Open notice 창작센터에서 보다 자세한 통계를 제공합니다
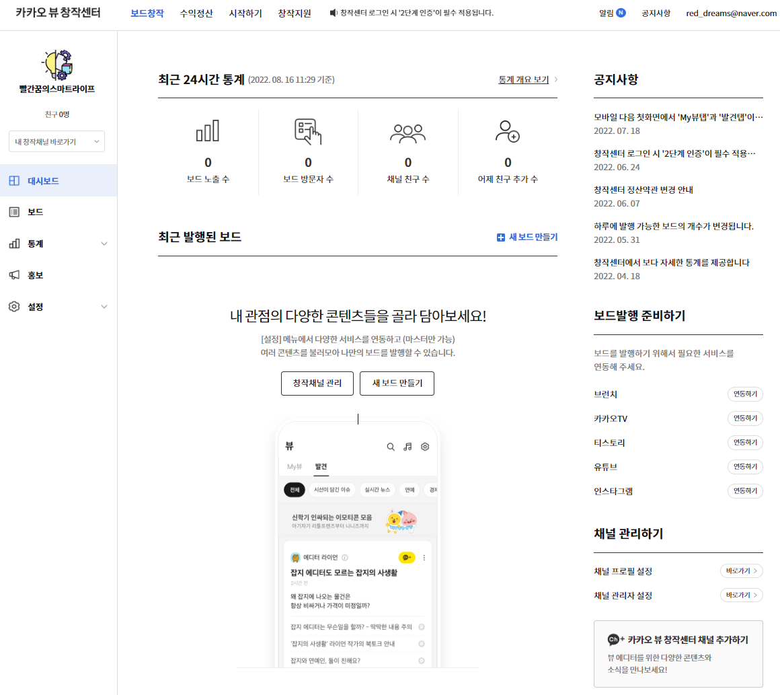 (672, 262)
